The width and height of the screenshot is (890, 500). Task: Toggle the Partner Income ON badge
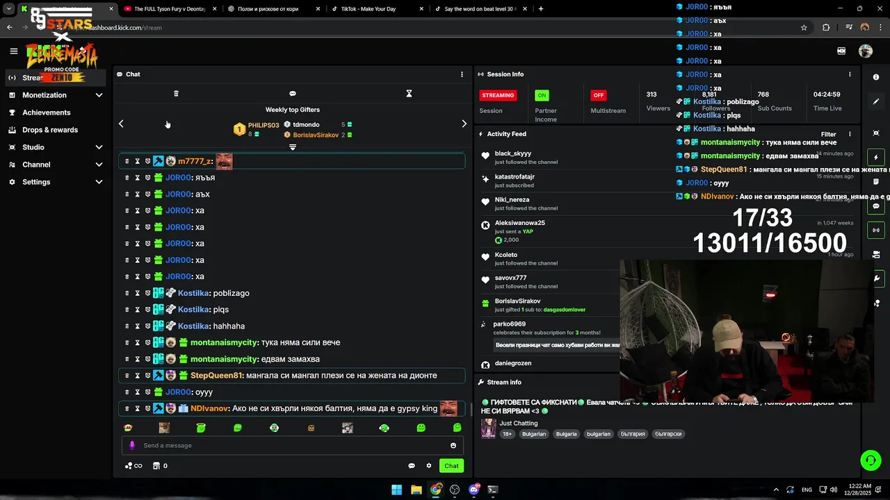(x=542, y=95)
